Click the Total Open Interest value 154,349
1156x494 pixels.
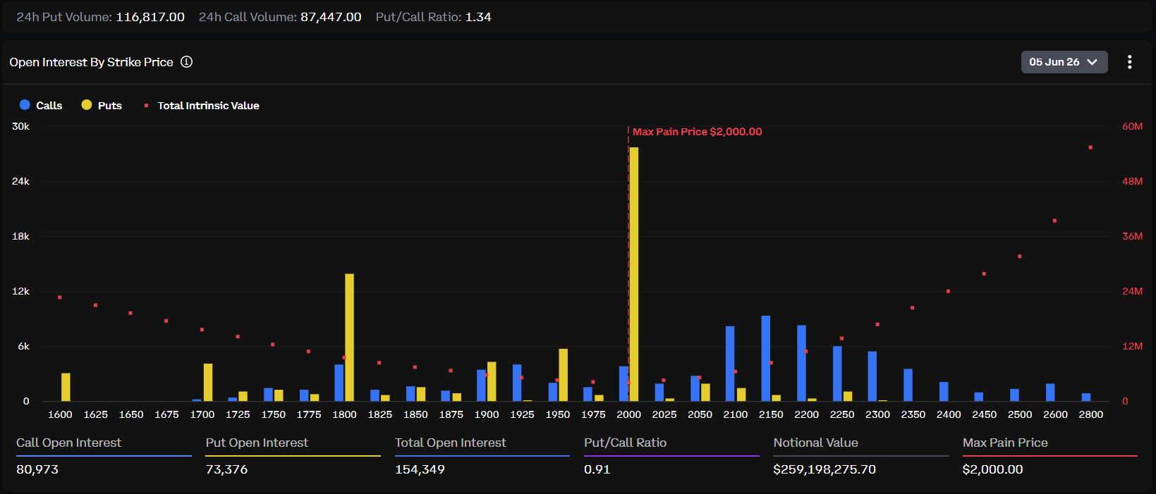420,469
